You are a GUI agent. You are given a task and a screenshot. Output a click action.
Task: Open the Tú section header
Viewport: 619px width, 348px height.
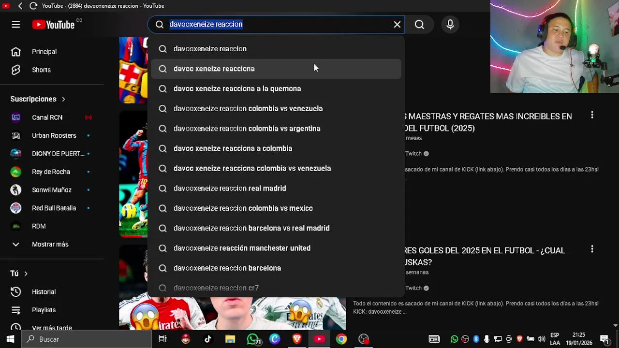click(19, 274)
